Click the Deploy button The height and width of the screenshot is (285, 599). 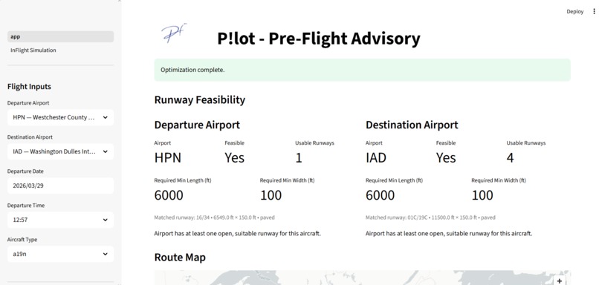[575, 11]
